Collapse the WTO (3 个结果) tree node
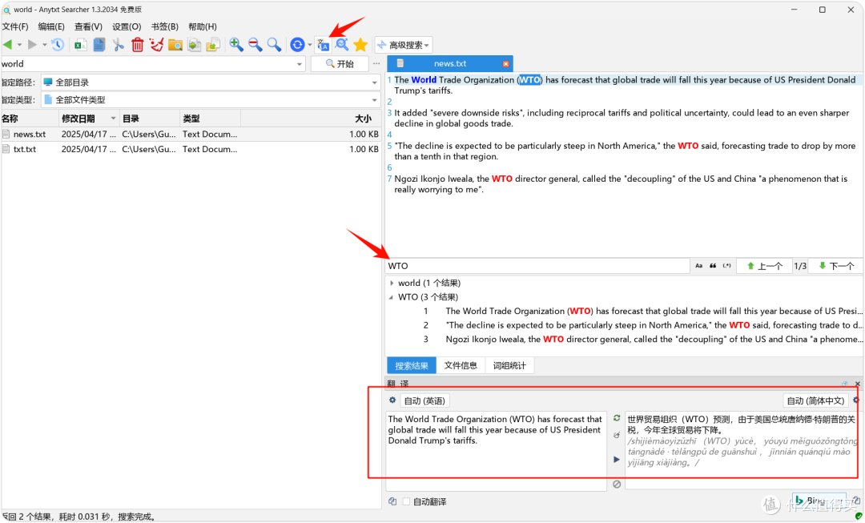 [x=391, y=297]
